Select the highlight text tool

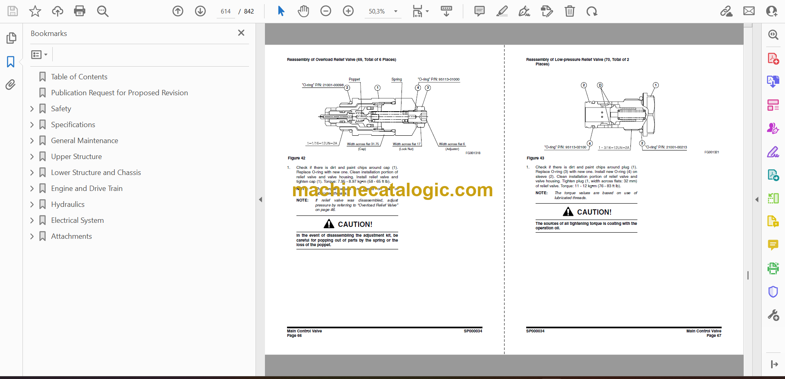pos(502,11)
